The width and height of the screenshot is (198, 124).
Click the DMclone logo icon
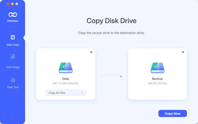pos(13,15)
